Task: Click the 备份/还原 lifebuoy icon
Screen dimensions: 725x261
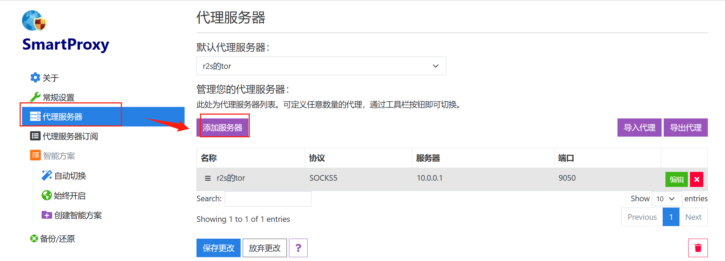Action: (34, 239)
